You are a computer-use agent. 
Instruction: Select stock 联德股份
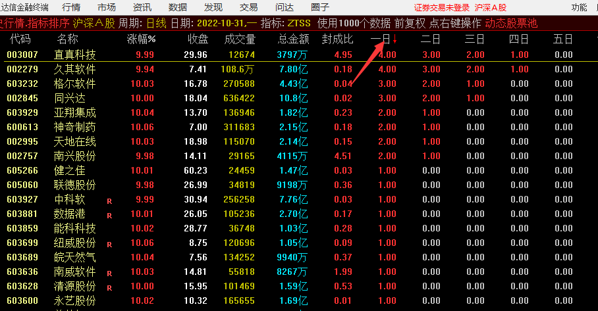75,185
